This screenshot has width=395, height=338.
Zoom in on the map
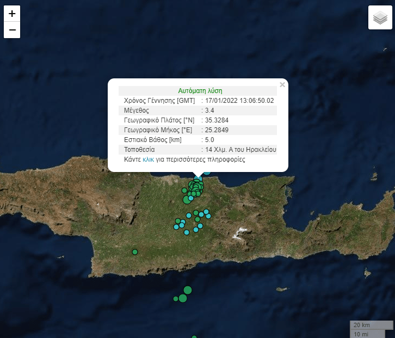[x=12, y=14]
